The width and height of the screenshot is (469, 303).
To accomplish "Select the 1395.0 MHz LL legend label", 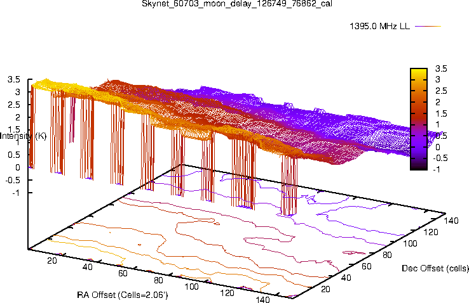I will tap(379, 26).
